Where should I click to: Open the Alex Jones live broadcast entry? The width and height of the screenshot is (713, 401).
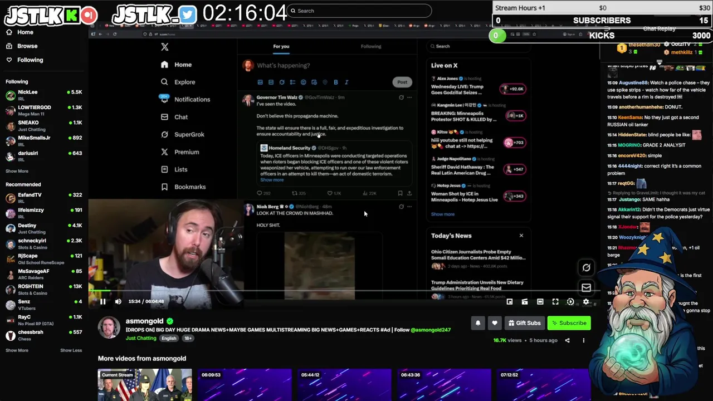point(478,86)
